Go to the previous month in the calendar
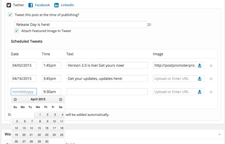 [x=15, y=99]
